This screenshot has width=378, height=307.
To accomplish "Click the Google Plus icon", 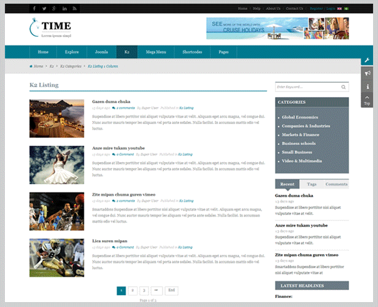I will point(54,9).
